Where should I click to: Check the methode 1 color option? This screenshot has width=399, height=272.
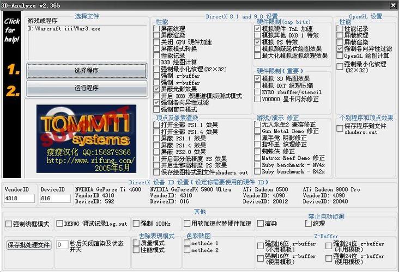[186, 243]
